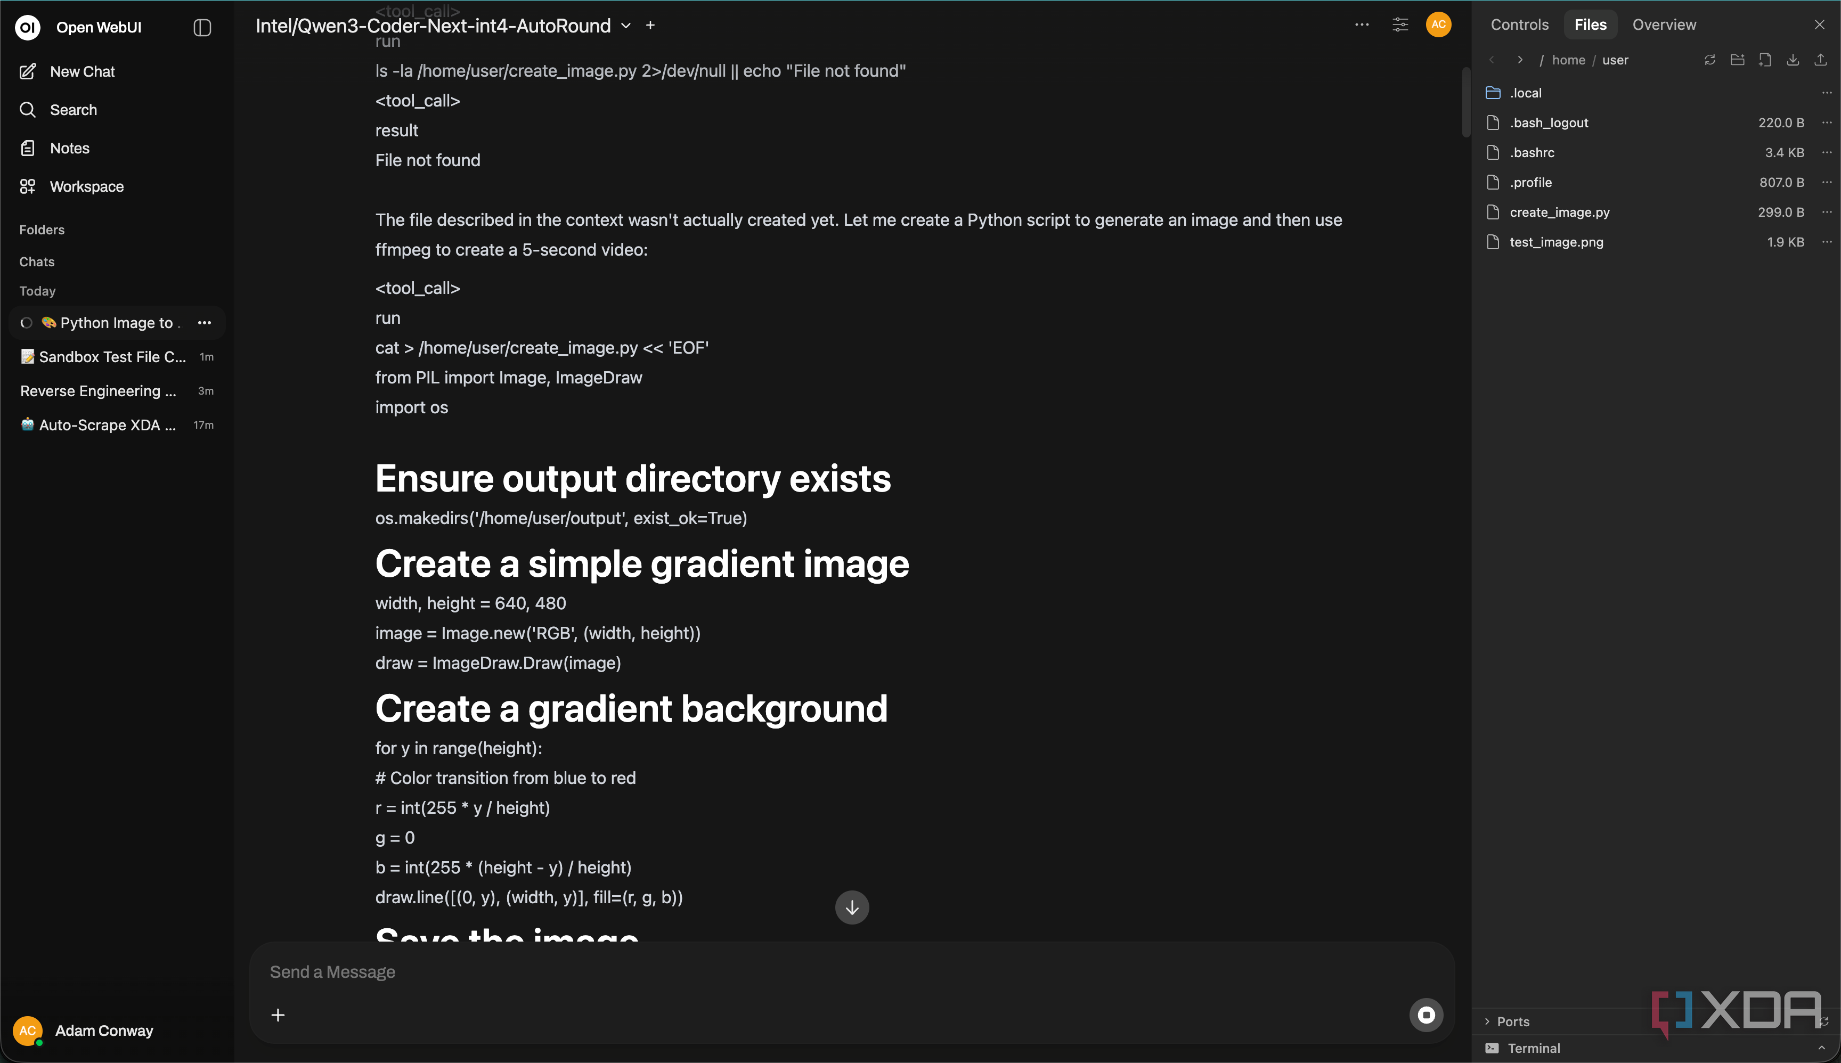1841x1063 pixels.
Task: Open Search in the sidebar
Action: pyautogui.click(x=117, y=110)
